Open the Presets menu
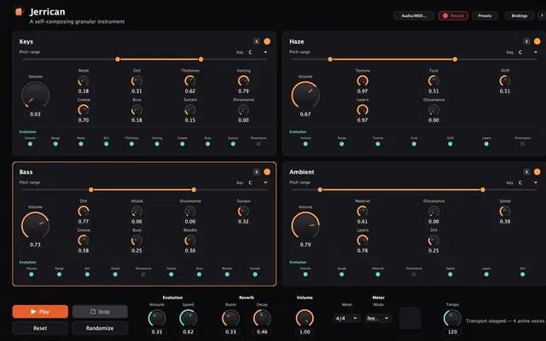Viewport: 546px width, 341px height. 485,15
